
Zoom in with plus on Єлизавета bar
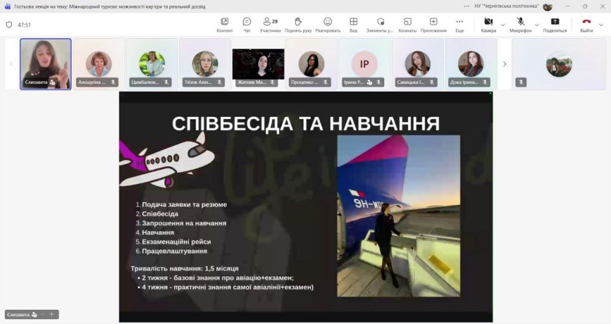coord(52,314)
